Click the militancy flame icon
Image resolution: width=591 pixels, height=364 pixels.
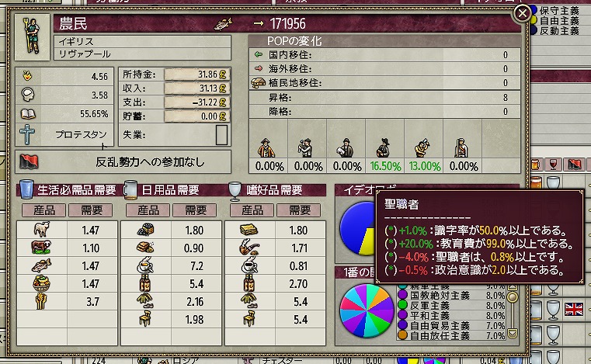coord(27,76)
